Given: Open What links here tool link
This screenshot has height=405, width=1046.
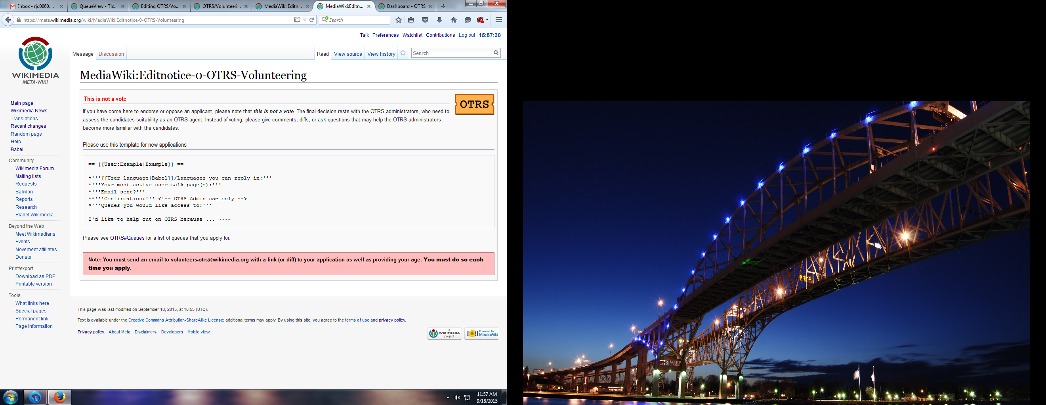Looking at the screenshot, I should (x=32, y=303).
